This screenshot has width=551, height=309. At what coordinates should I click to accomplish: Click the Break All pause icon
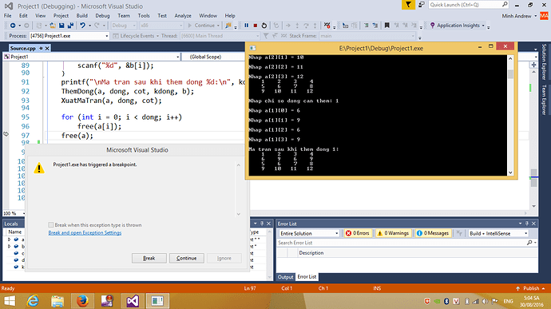[246, 26]
